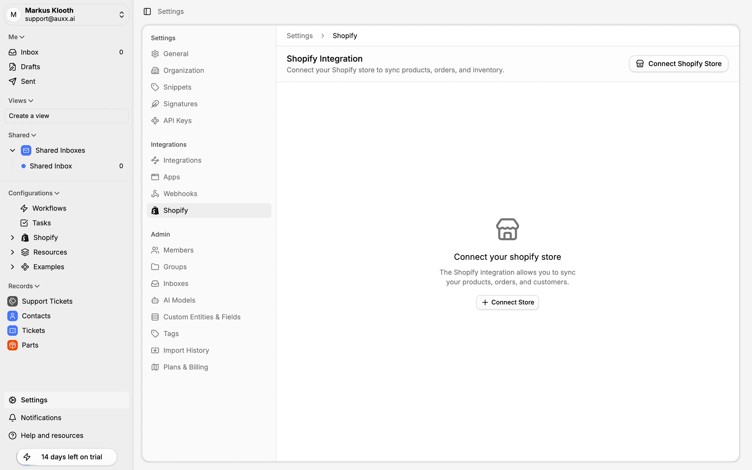Open the Inbox tray icon

tap(13, 52)
